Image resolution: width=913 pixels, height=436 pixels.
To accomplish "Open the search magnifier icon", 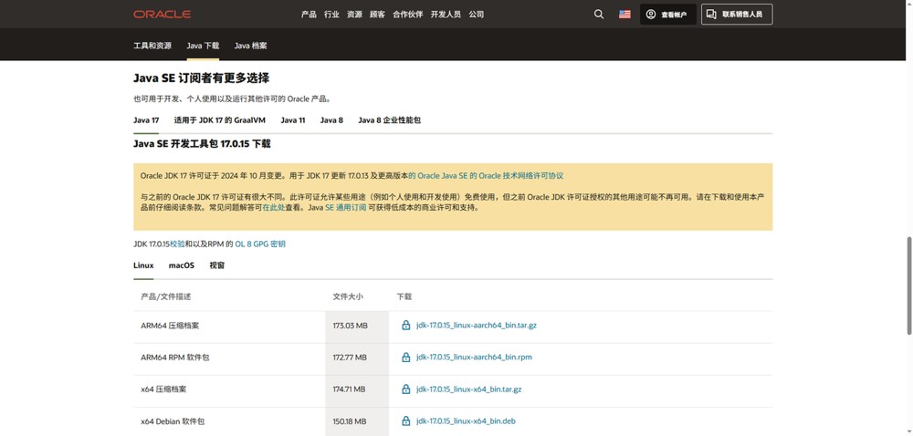I will click(x=599, y=14).
